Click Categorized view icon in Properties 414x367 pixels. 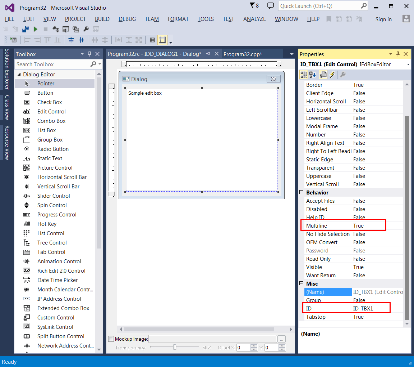tap(304, 75)
